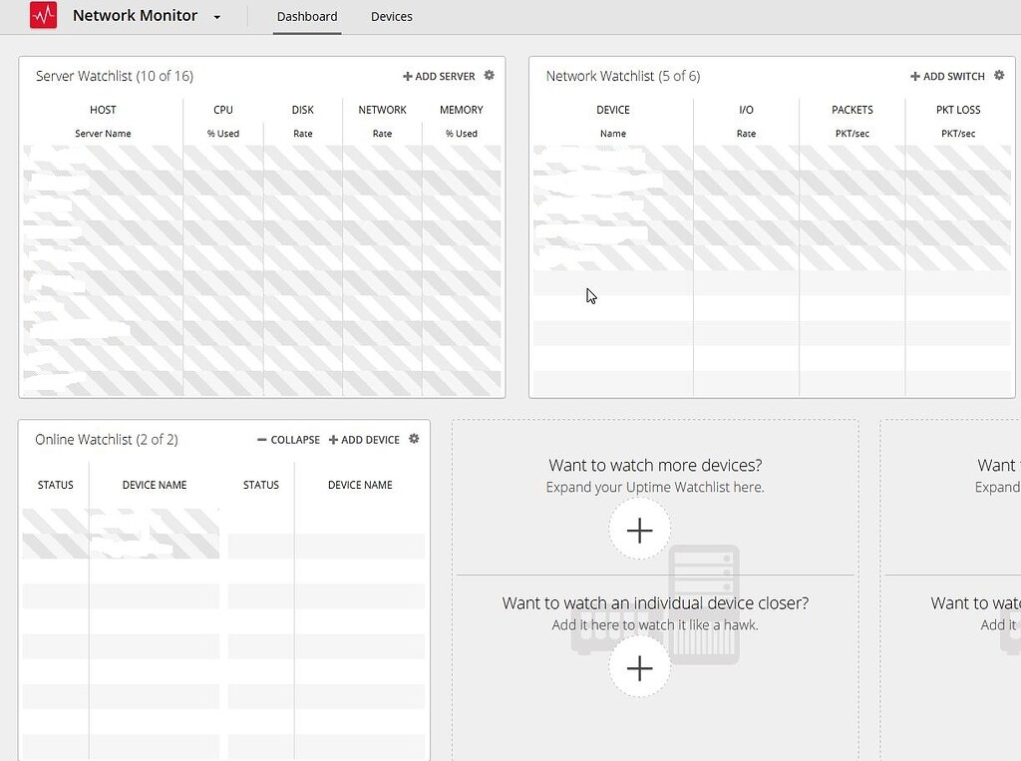
Task: Click the Network Monitor heartbeat logo
Action: (42, 16)
